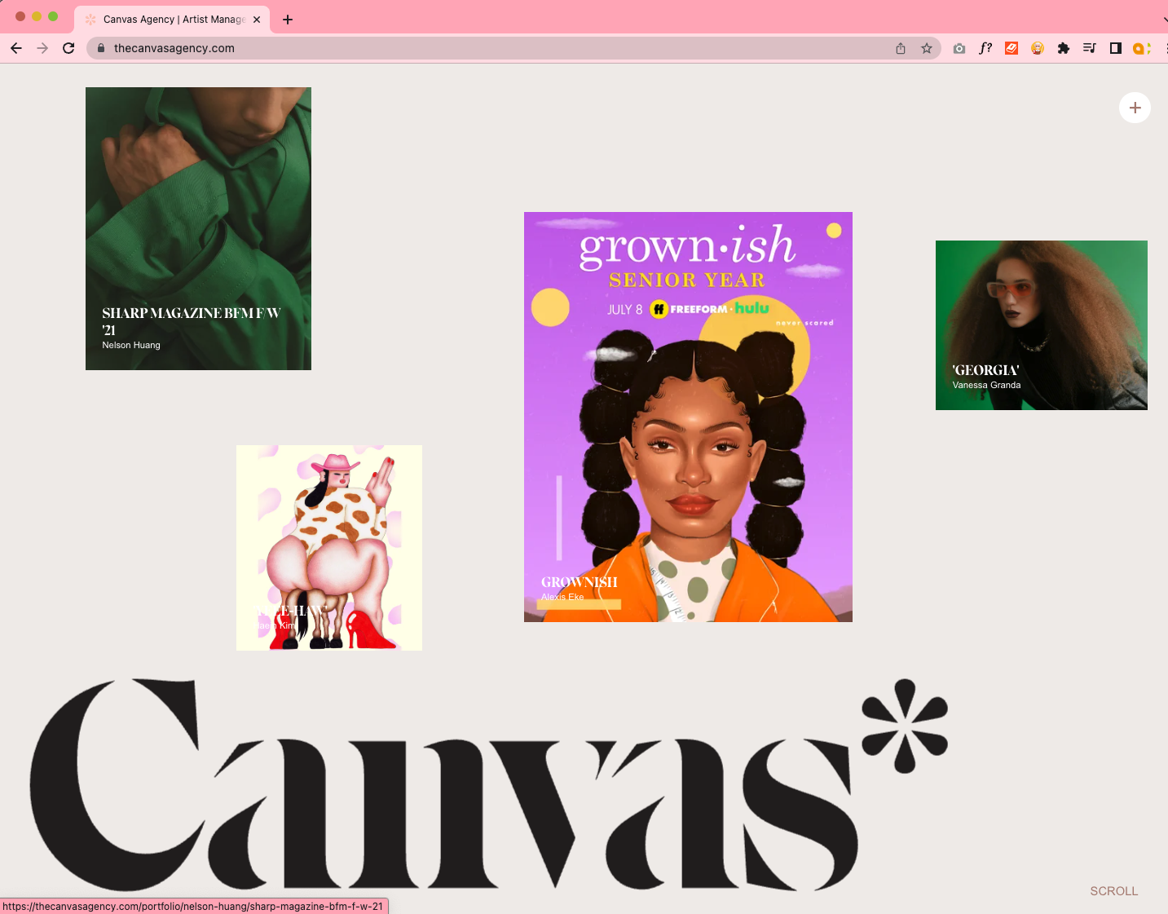The width and height of the screenshot is (1168, 914).
Task: Click the padlock site info icon
Action: click(101, 48)
